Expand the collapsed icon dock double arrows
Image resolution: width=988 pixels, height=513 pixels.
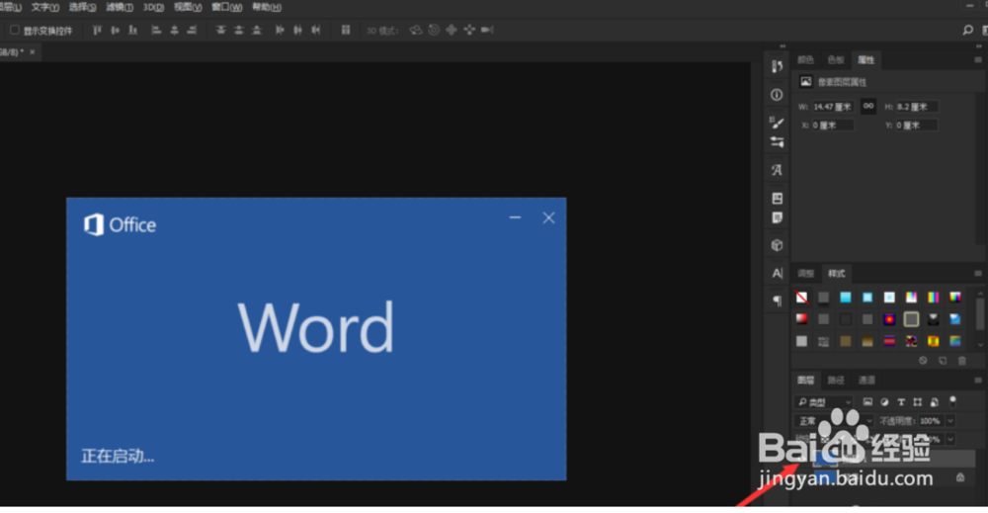pos(782,46)
